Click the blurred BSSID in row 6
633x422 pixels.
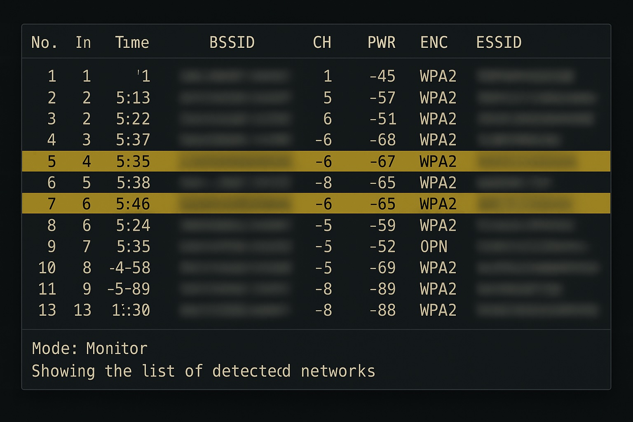pos(235,183)
